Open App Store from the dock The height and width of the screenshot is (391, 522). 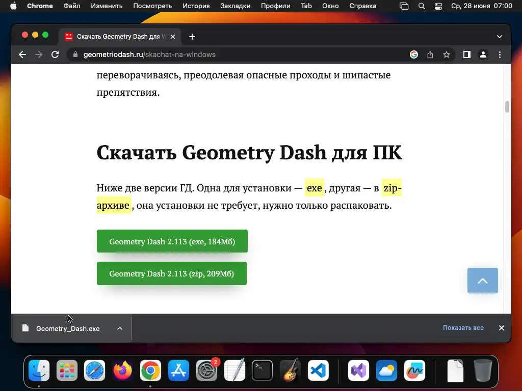(178, 370)
